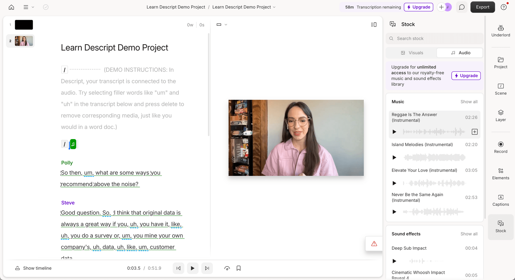Skip to next scene
This screenshot has height=280, width=515.
click(207, 268)
